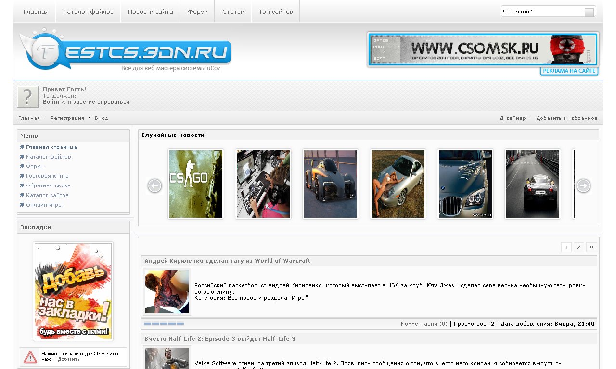Click the guest avatar question mark icon
Screen dimensions: 616x369
(x=27, y=97)
